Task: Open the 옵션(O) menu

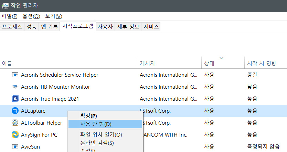Action: (x=31, y=16)
